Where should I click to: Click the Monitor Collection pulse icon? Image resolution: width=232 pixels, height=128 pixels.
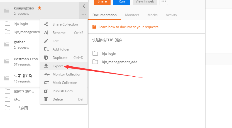coord(47,74)
